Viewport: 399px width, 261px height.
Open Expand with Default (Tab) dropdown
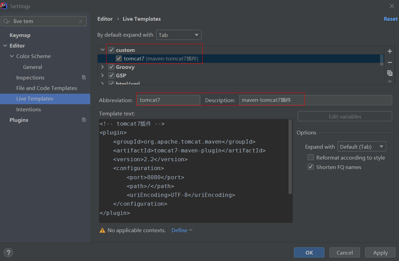point(362,147)
